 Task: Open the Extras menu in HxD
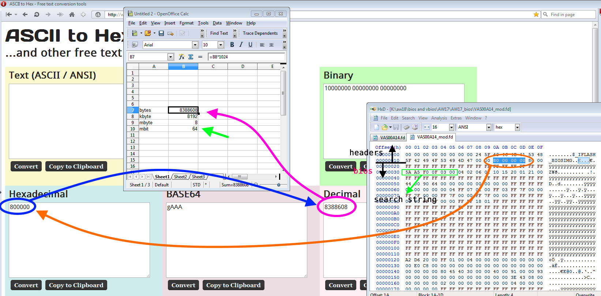(x=456, y=118)
